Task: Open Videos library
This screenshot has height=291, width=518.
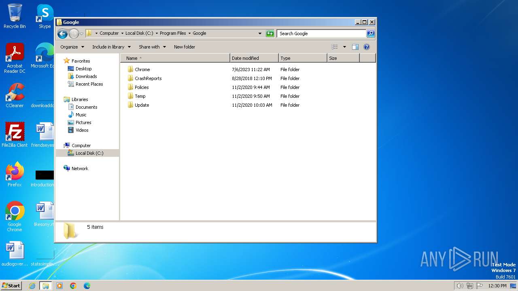Action: pyautogui.click(x=82, y=130)
